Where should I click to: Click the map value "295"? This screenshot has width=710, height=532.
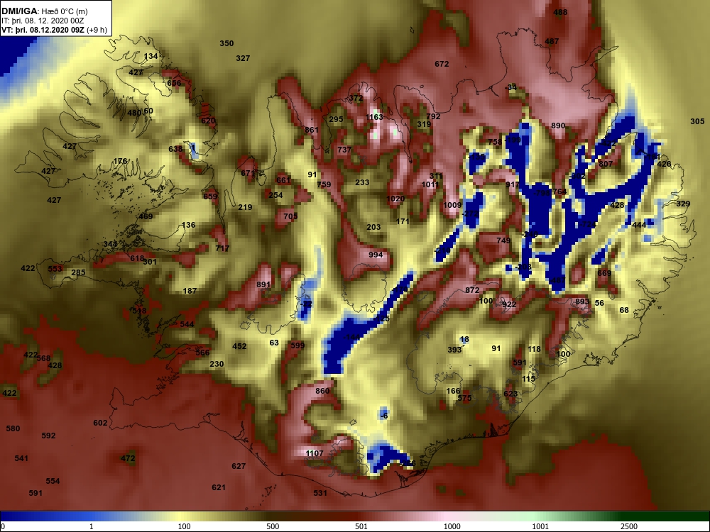point(336,119)
